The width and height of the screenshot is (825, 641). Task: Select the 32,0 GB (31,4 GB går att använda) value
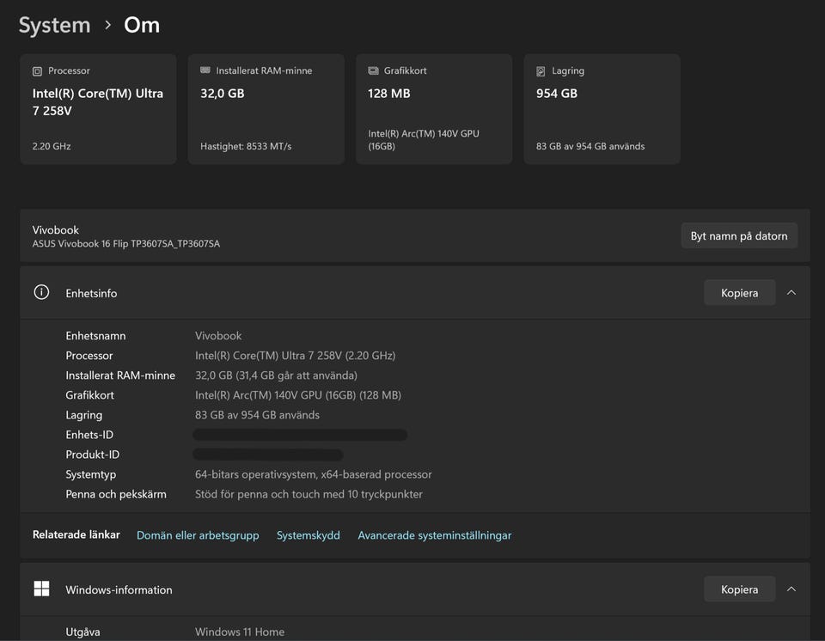pyautogui.click(x=276, y=375)
